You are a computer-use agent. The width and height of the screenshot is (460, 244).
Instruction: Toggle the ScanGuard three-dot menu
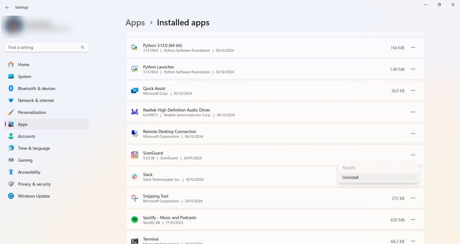point(413,155)
